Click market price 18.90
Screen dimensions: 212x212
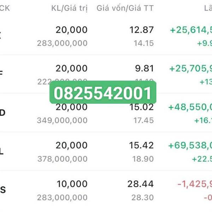pyautogui.click(x=143, y=159)
